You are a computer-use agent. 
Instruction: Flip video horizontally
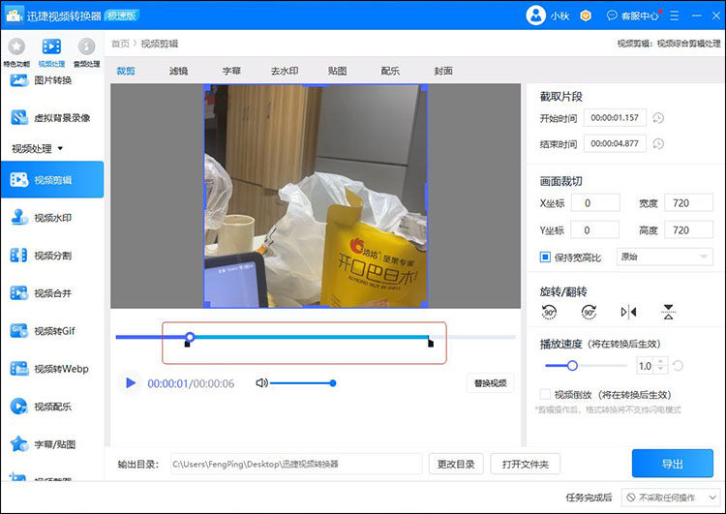point(628,312)
